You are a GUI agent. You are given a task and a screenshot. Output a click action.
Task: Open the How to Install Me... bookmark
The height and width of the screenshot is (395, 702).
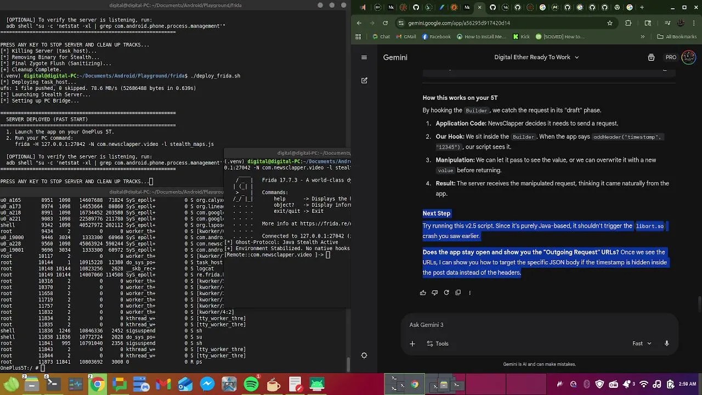tap(481, 37)
